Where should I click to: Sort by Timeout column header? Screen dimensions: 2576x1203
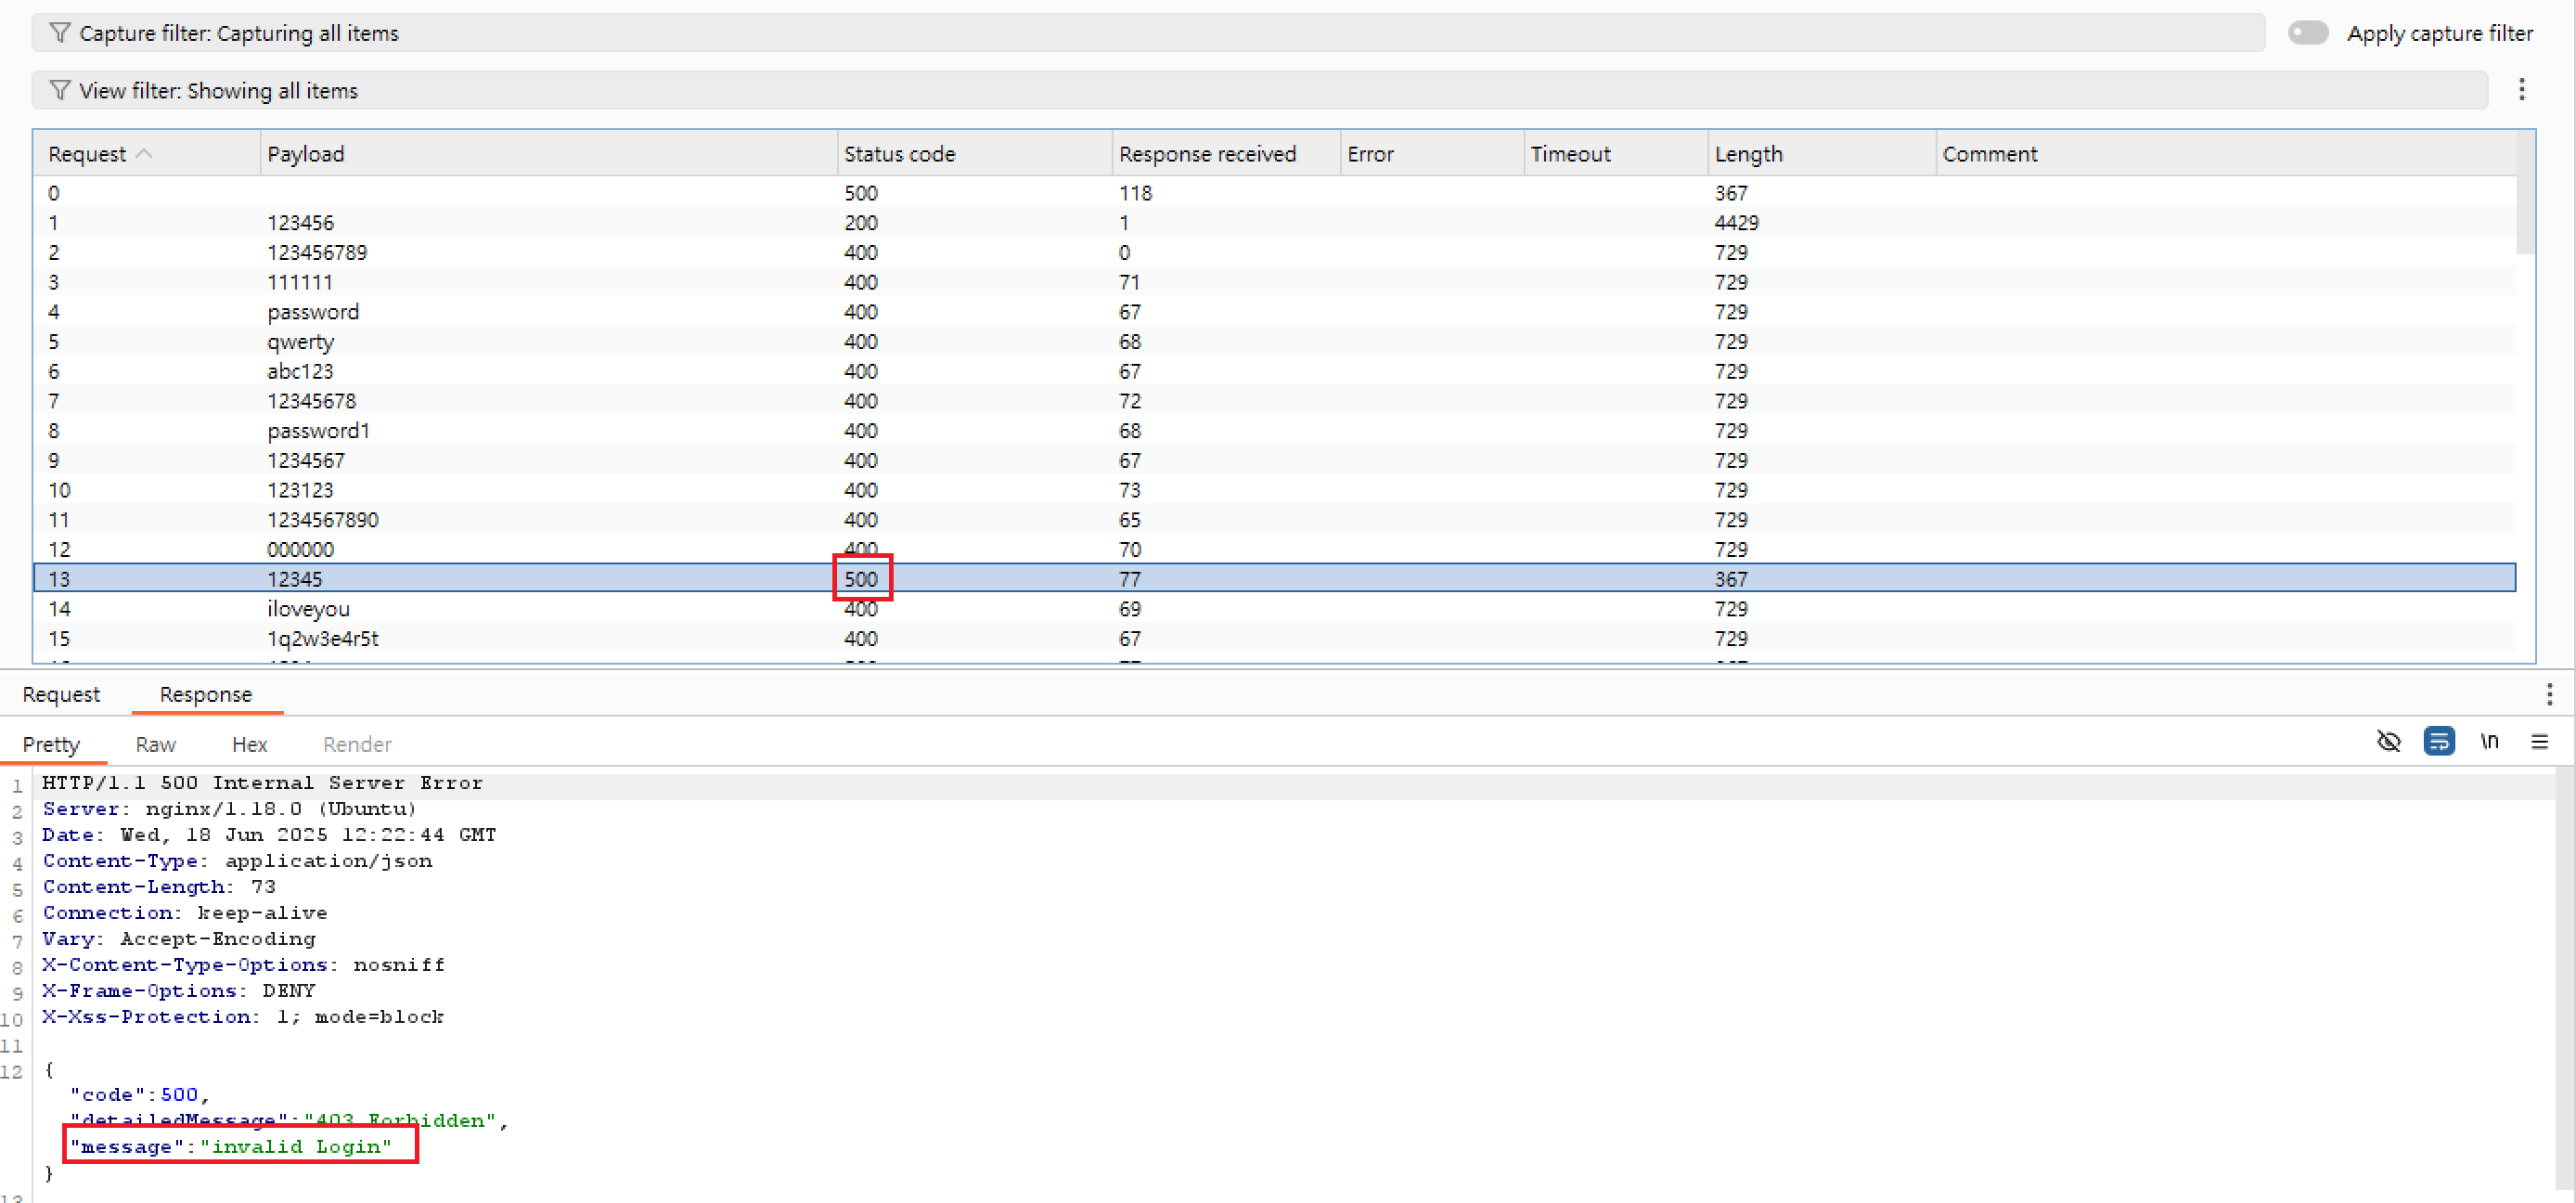pyautogui.click(x=1616, y=154)
